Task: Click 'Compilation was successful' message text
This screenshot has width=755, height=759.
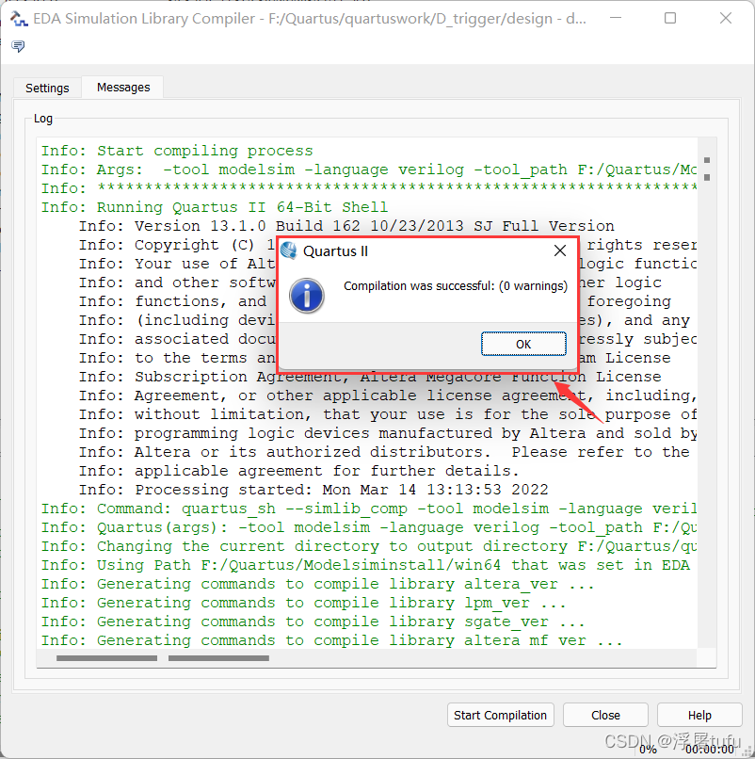Action: (x=456, y=286)
